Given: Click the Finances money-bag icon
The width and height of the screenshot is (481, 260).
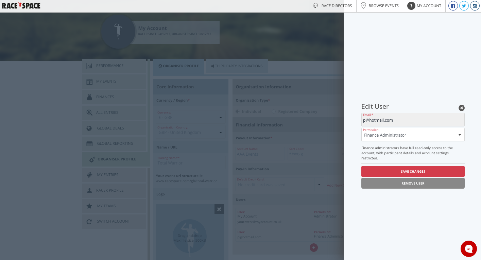Looking at the screenshot, I should [x=89, y=97].
